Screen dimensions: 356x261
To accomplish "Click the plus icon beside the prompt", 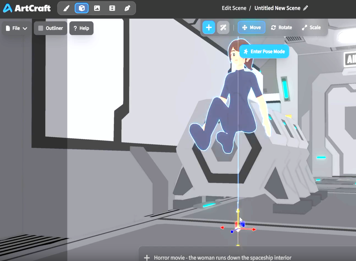I will click(147, 258).
